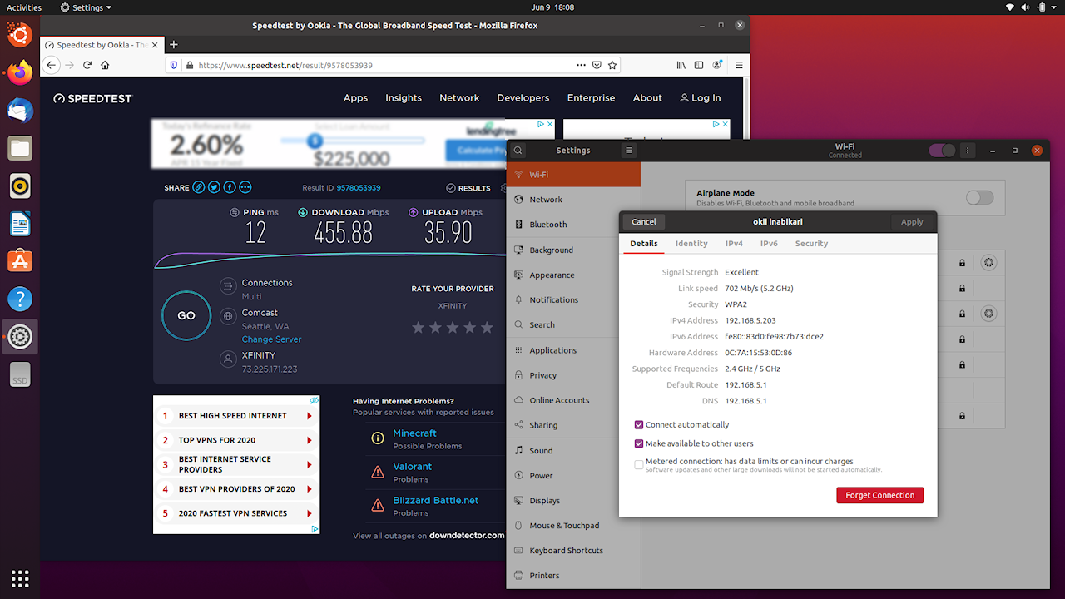1065x599 pixels.
Task: Open the RESULTS button on Speedtest
Action: pyautogui.click(x=468, y=188)
